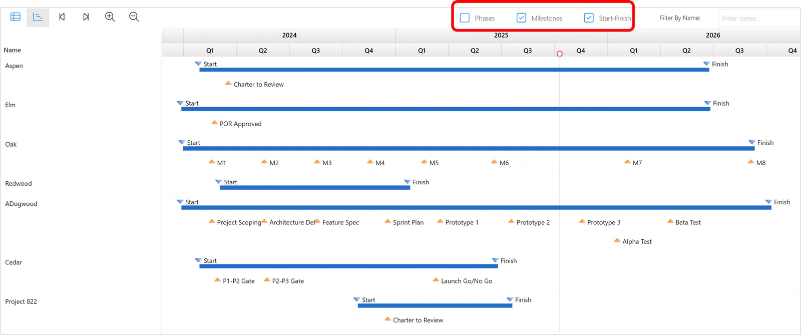Viewport: 801px width, 335px height.
Task: Select the Cedar project name
Action: (x=14, y=262)
